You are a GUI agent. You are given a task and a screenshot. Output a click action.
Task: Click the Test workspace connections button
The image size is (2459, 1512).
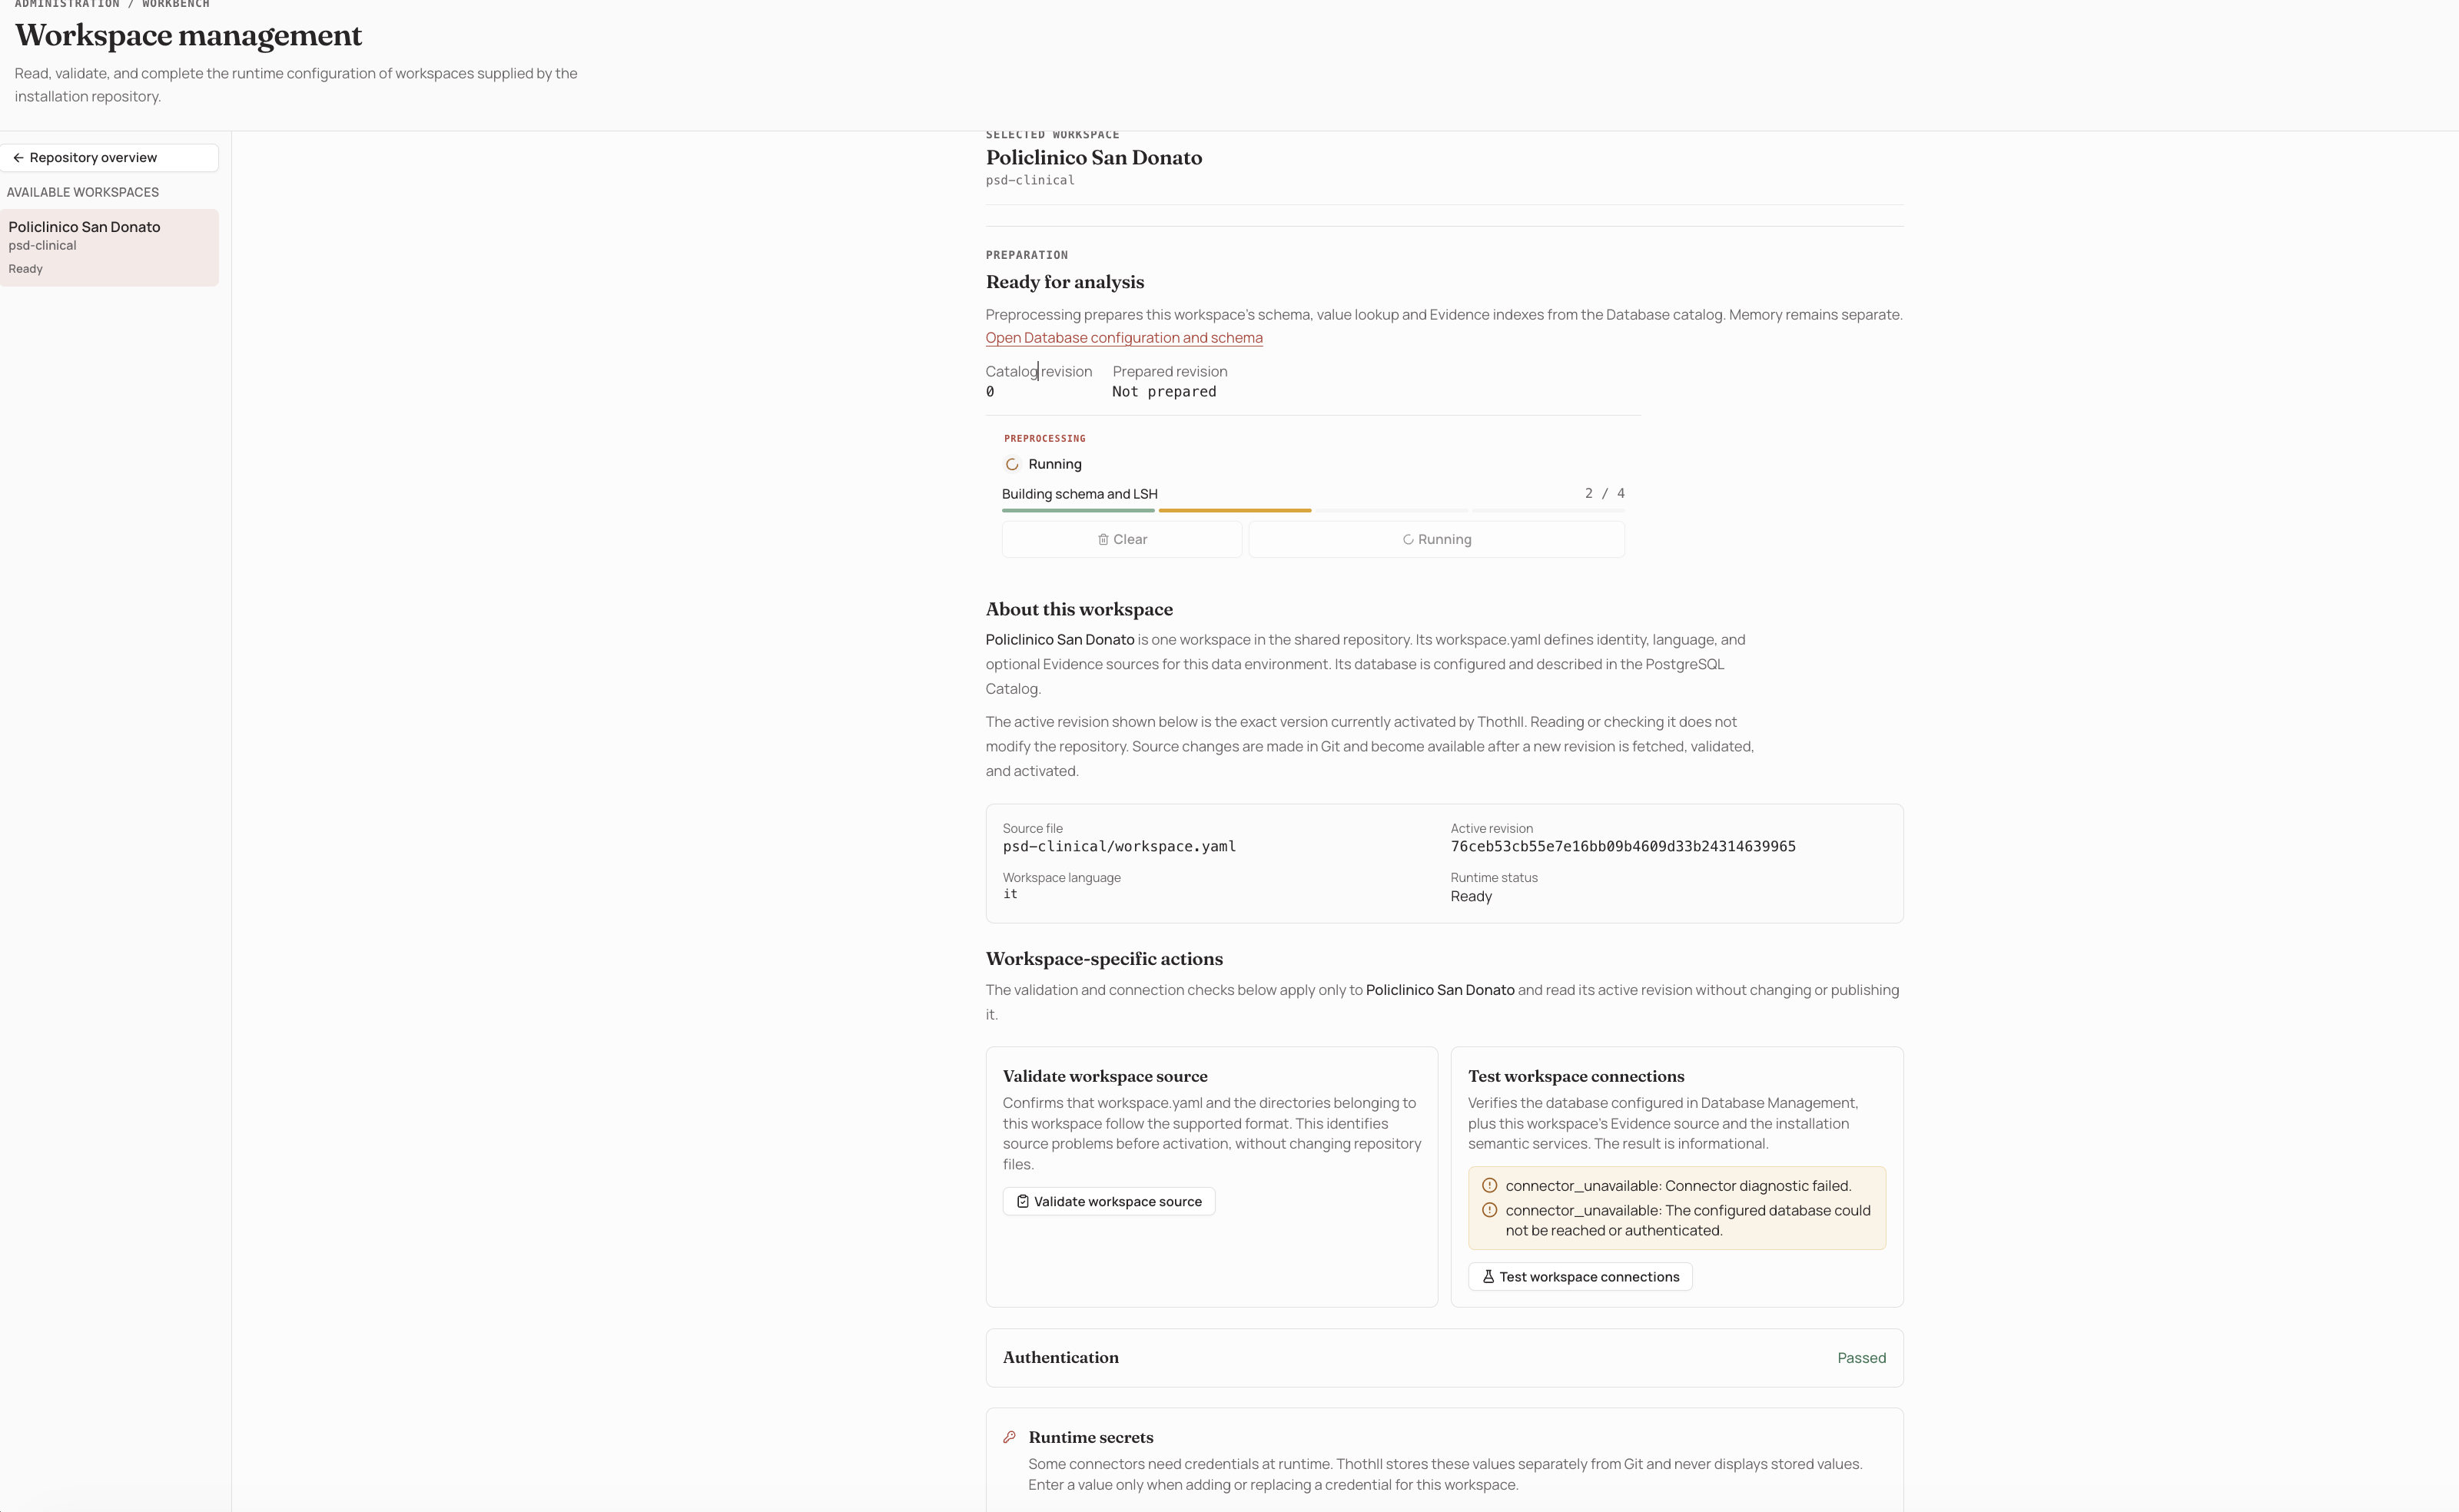click(x=1580, y=1277)
